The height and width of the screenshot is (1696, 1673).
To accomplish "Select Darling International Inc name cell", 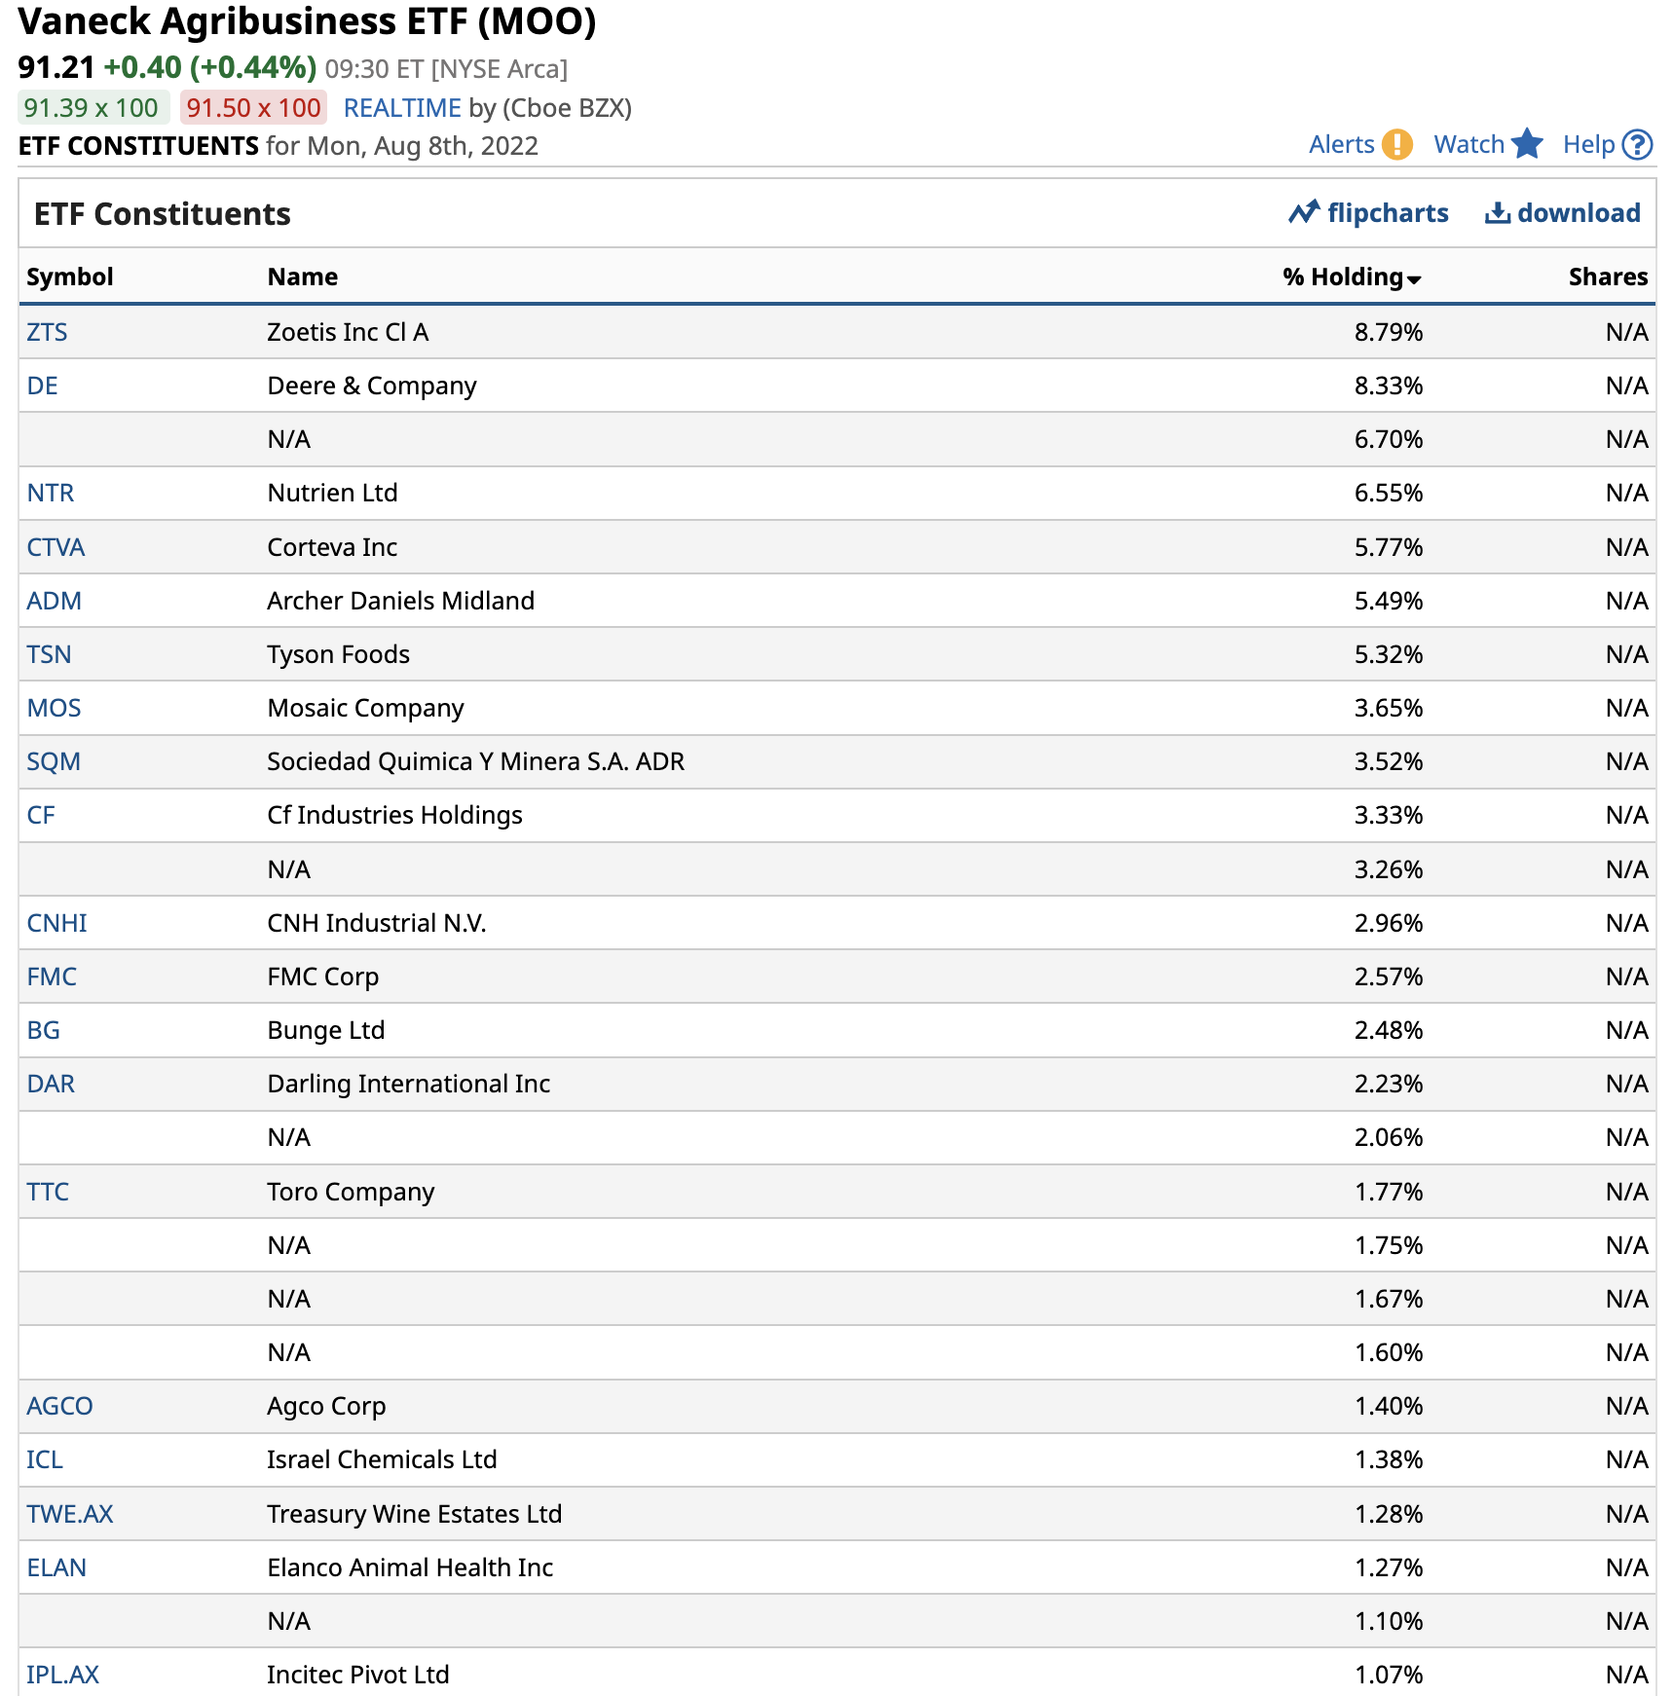I will (409, 1084).
